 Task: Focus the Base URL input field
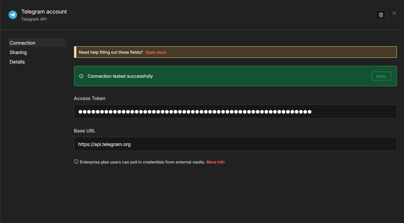click(x=235, y=144)
